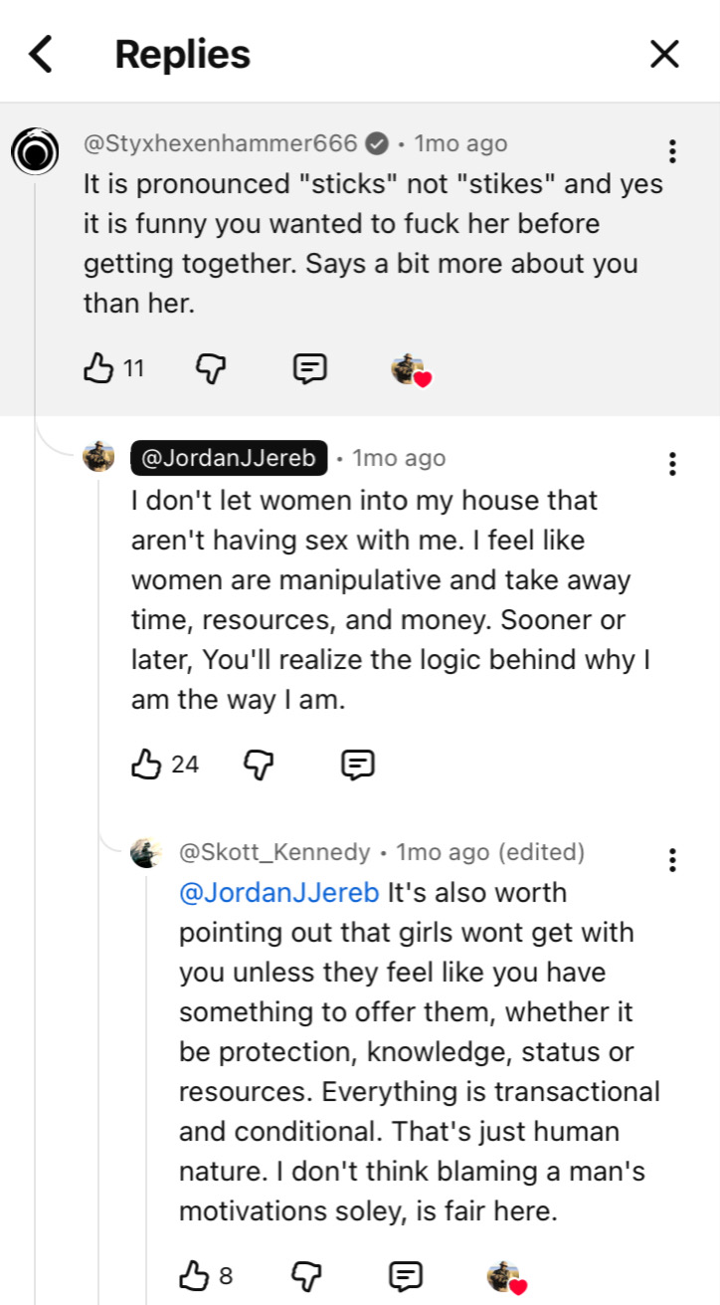Image resolution: width=720 pixels, height=1305 pixels.
Task: Dislike the Styxhexenhammer666 comment
Action: (x=211, y=369)
